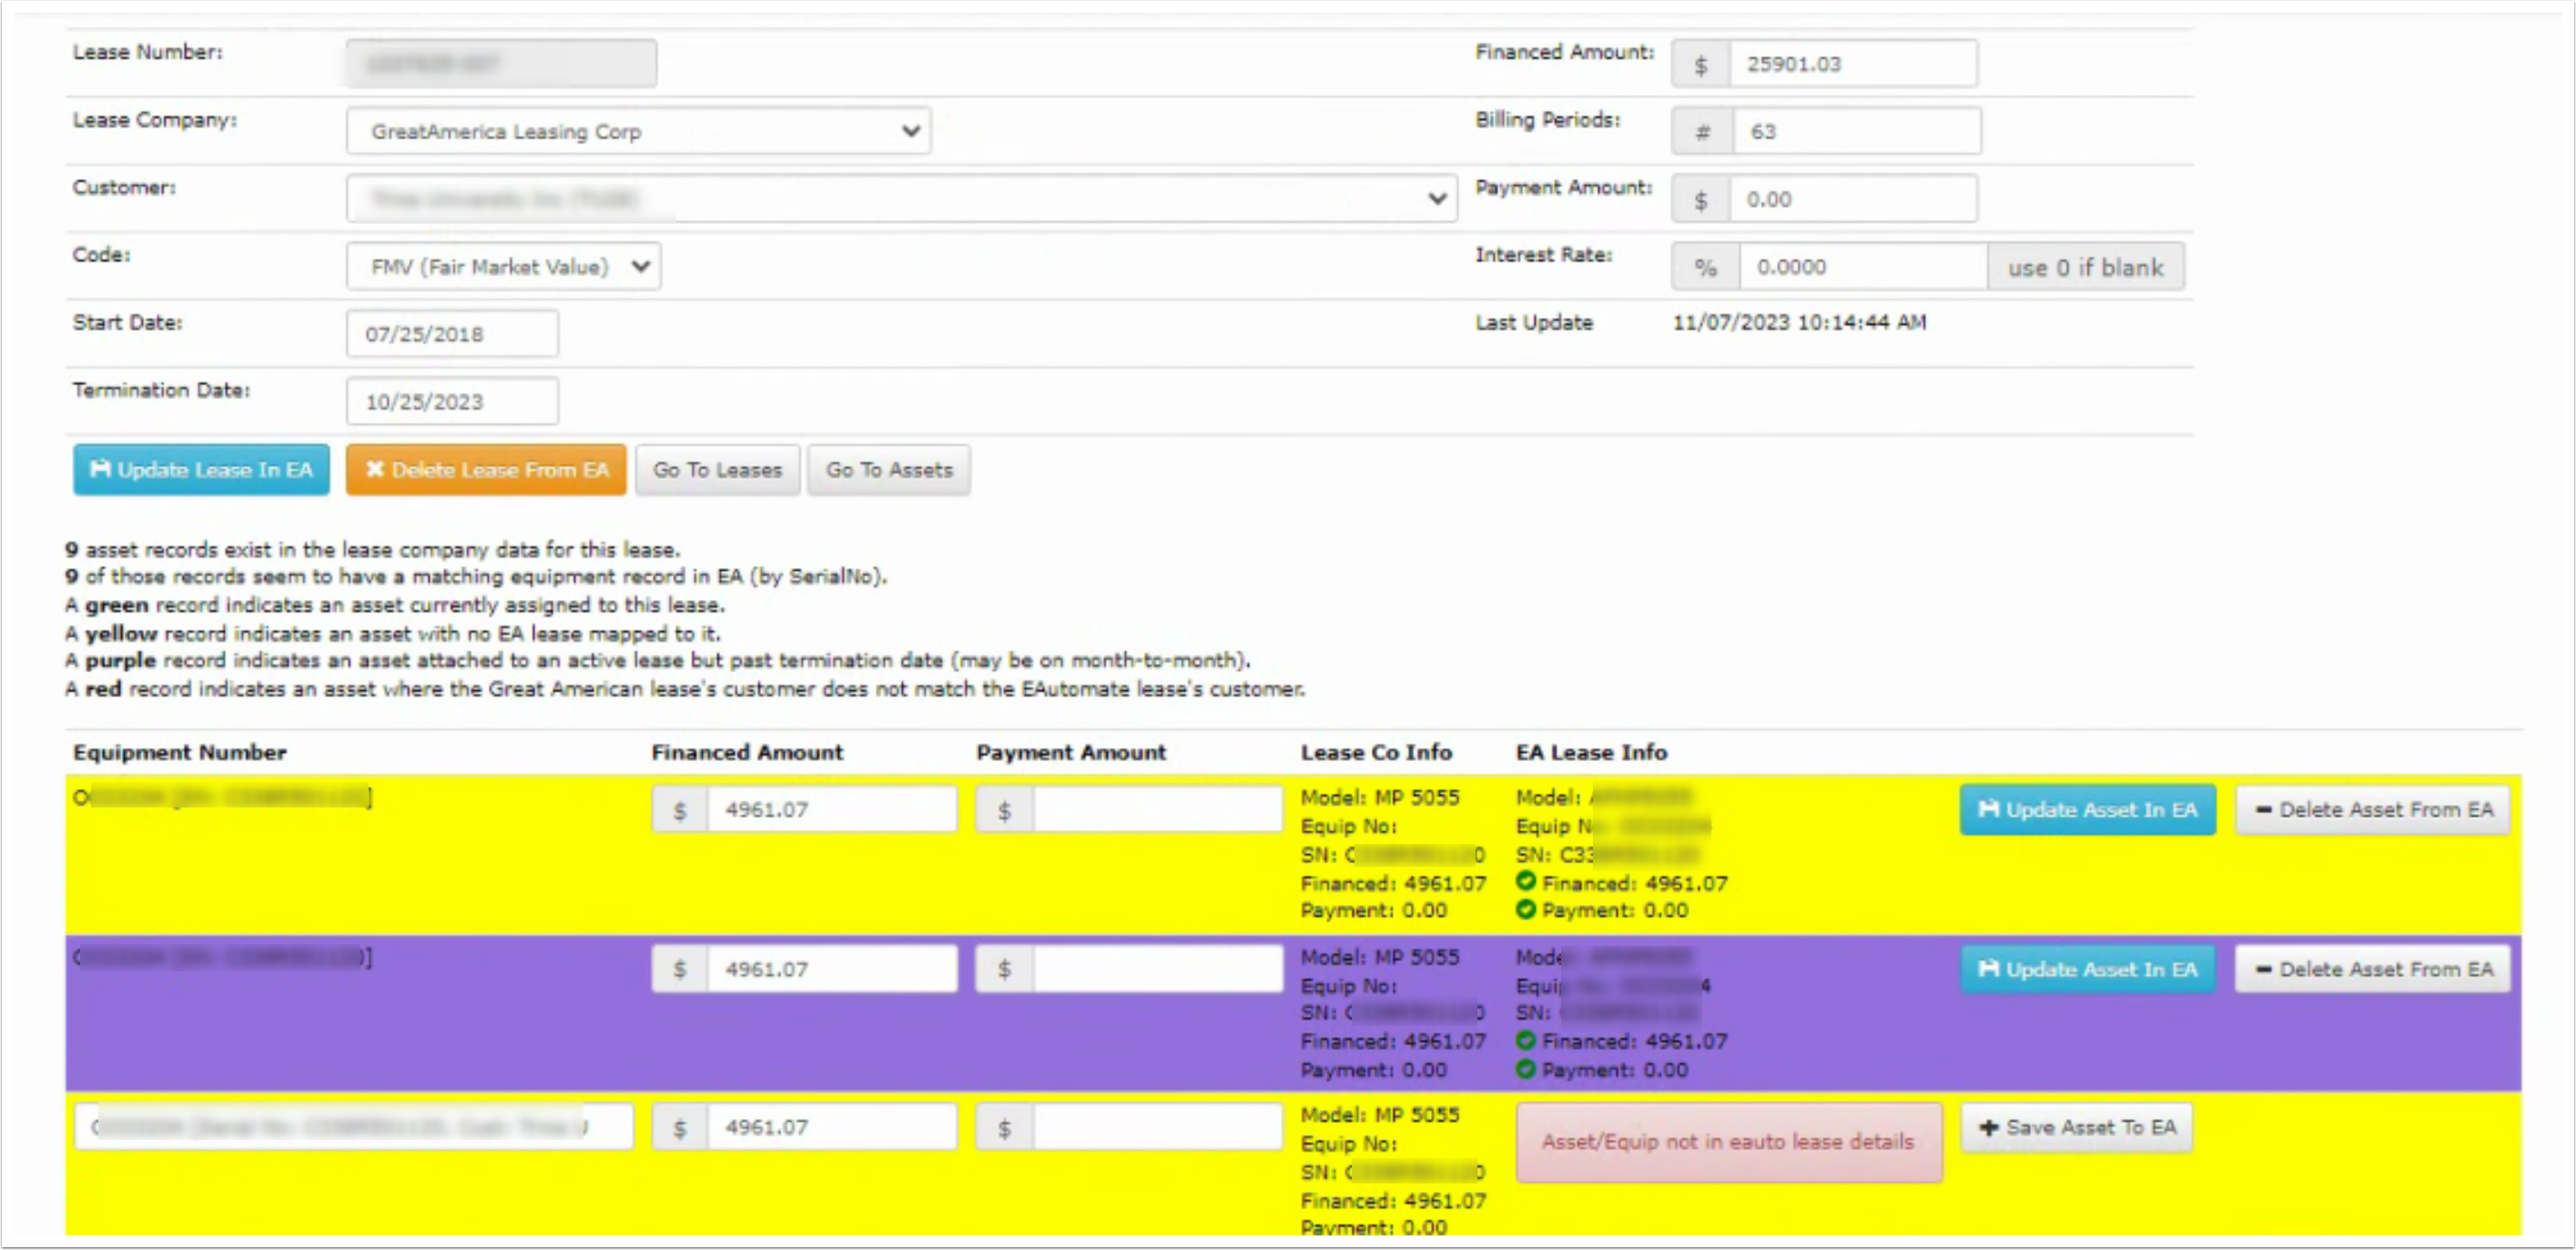Update Asset In EA in first yellow row
Viewport: 2576px width, 1250px height.
click(2087, 810)
